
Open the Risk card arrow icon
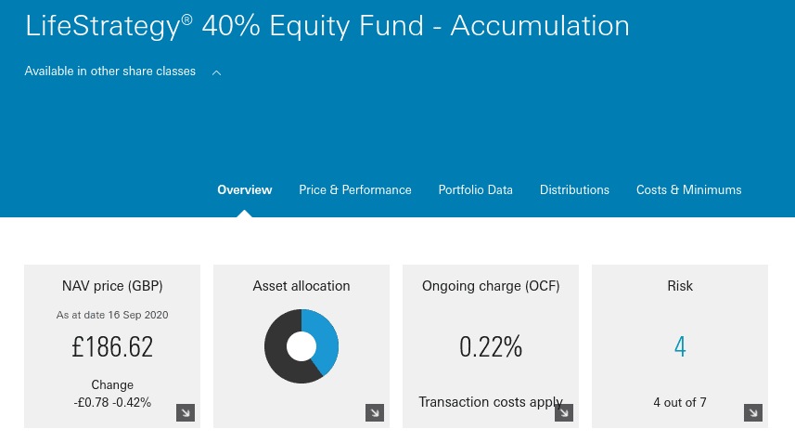click(x=753, y=412)
